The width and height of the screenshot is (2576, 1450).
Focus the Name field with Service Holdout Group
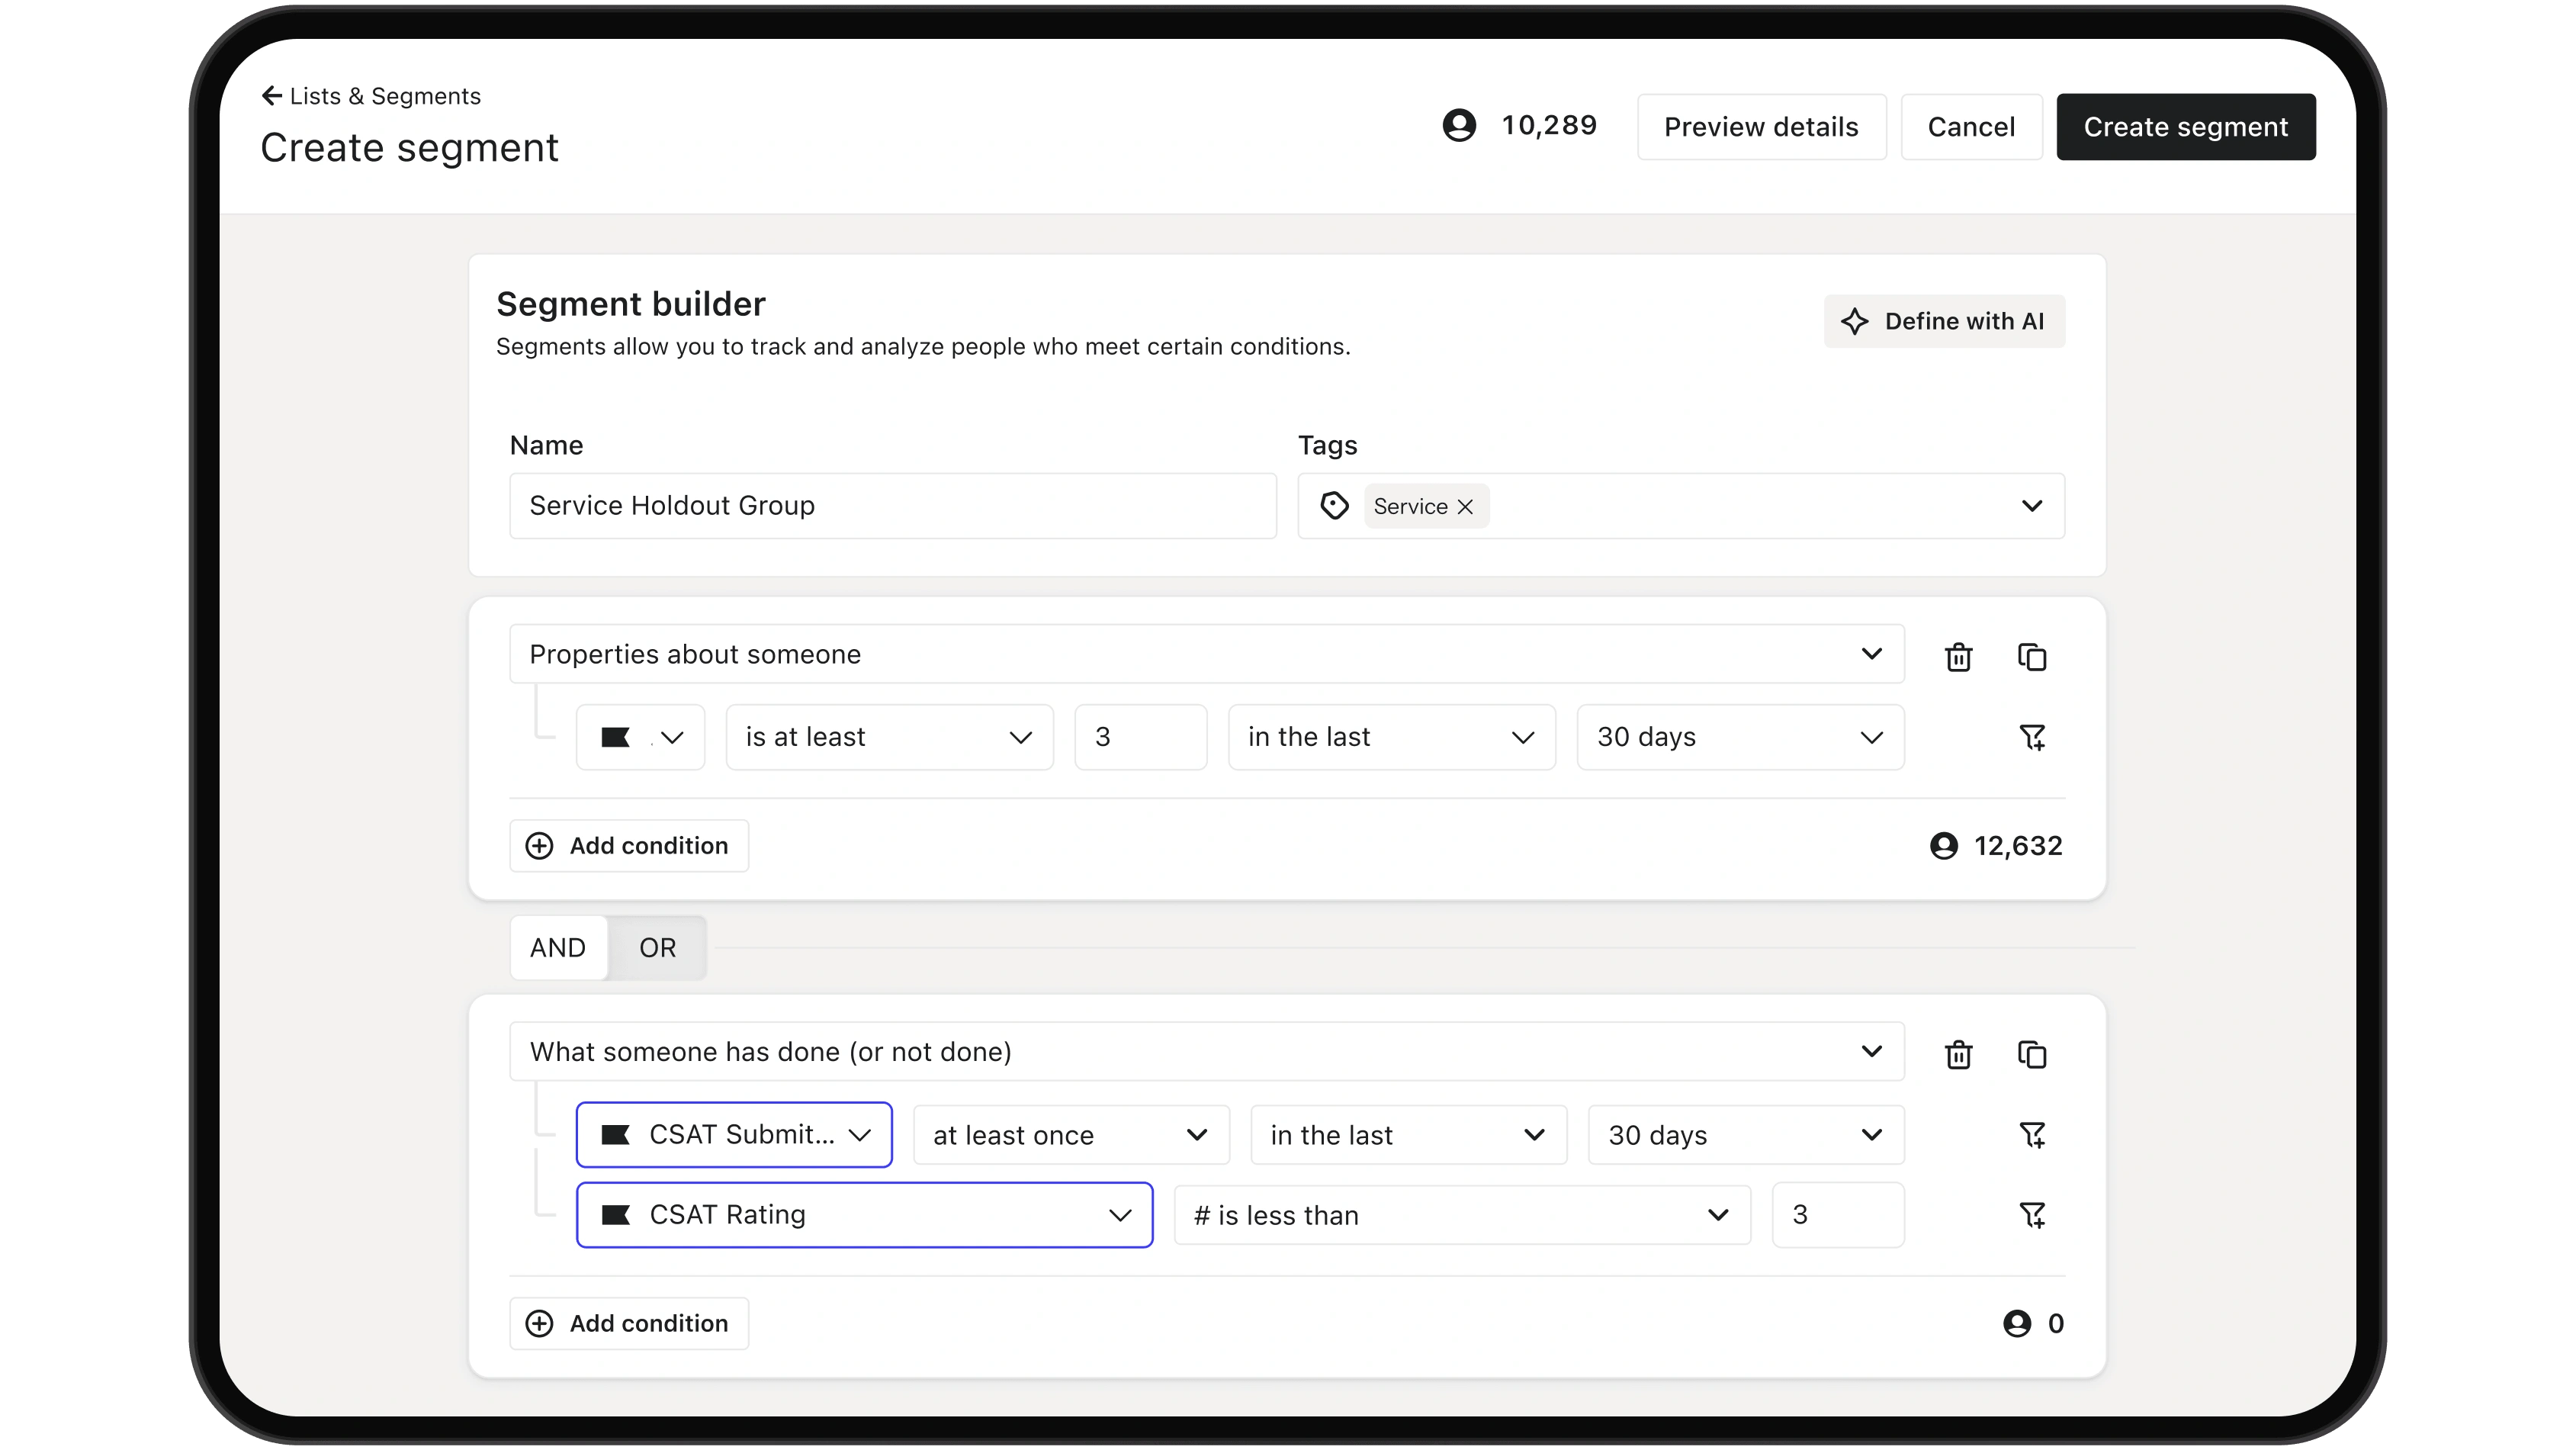pyautogui.click(x=892, y=506)
